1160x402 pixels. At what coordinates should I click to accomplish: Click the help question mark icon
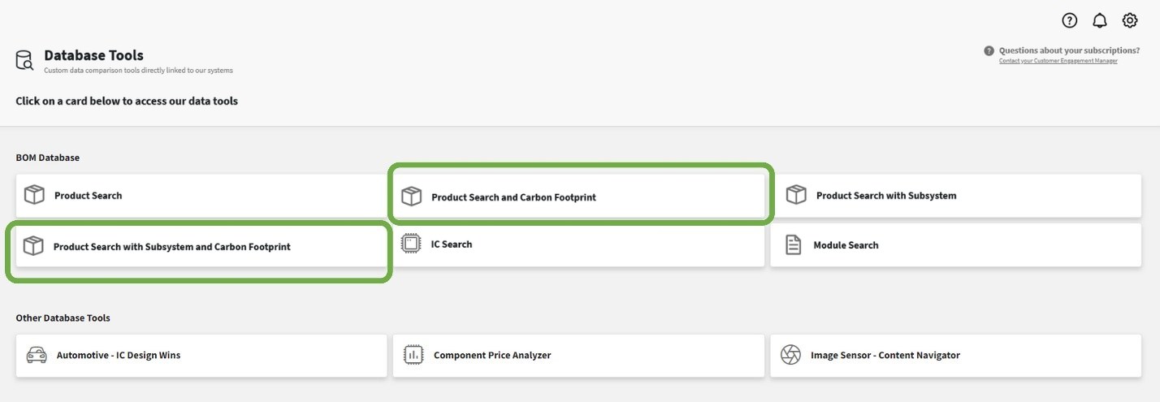tap(1069, 20)
